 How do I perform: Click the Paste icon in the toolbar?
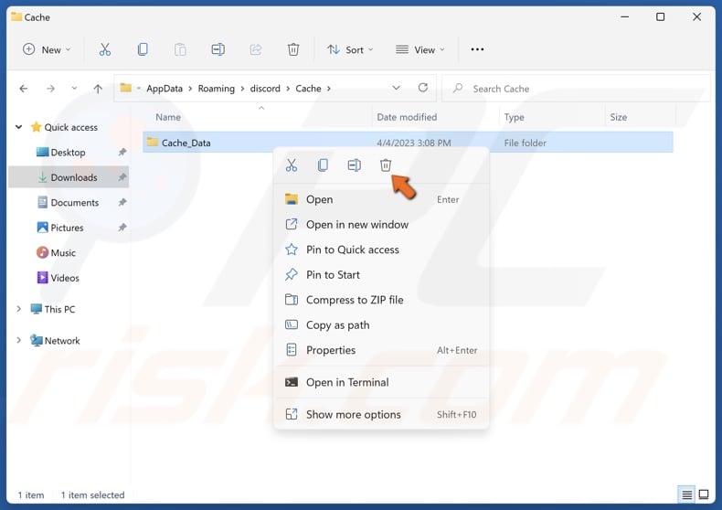click(181, 49)
